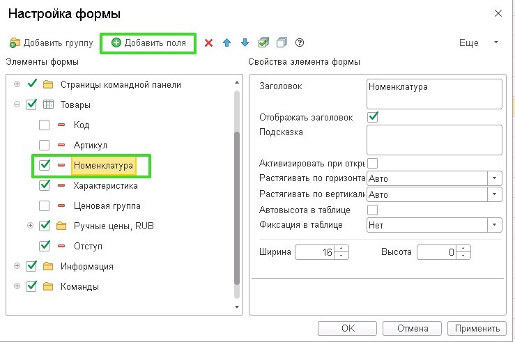The width and height of the screenshot is (515, 342).
Task: Select the Артикул tree row
Action: (x=91, y=145)
